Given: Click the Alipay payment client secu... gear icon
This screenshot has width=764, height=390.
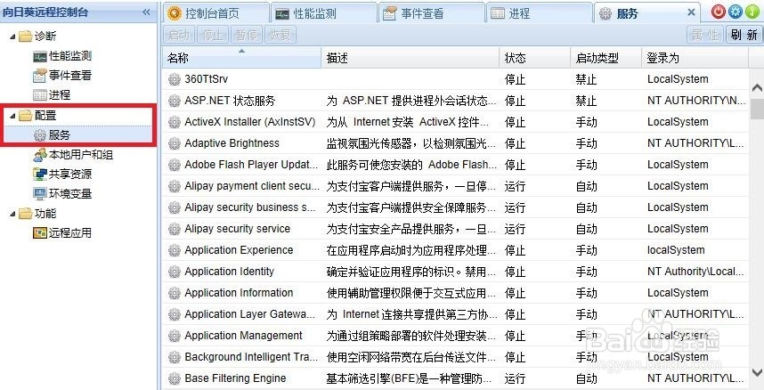Looking at the screenshot, I should click(x=174, y=186).
